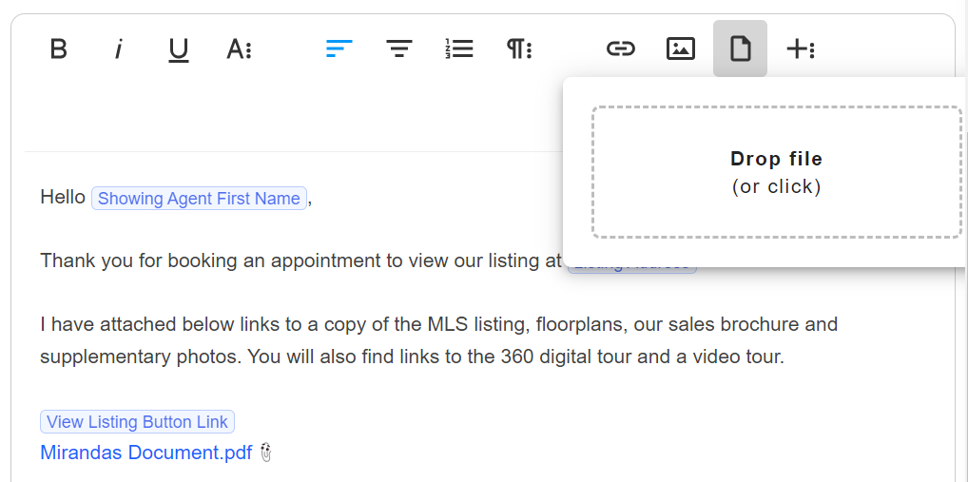Open the Mirandas Document.pdf link
The width and height of the screenshot is (968, 482).
click(x=146, y=453)
